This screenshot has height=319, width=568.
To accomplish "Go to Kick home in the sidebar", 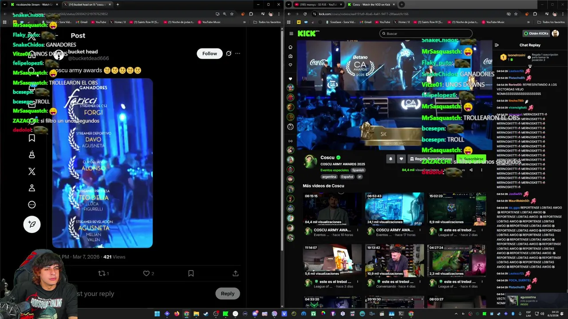I will [x=290, y=47].
